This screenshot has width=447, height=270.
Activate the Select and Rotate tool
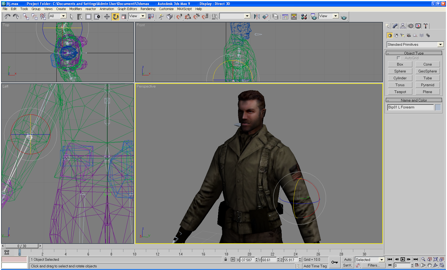point(115,16)
